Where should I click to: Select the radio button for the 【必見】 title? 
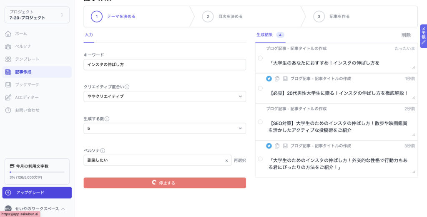pos(260,88)
